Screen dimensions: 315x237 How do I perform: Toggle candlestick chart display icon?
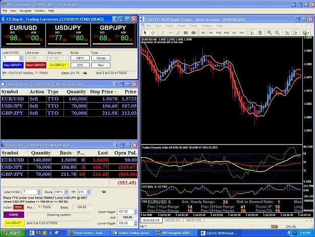(x=260, y=33)
